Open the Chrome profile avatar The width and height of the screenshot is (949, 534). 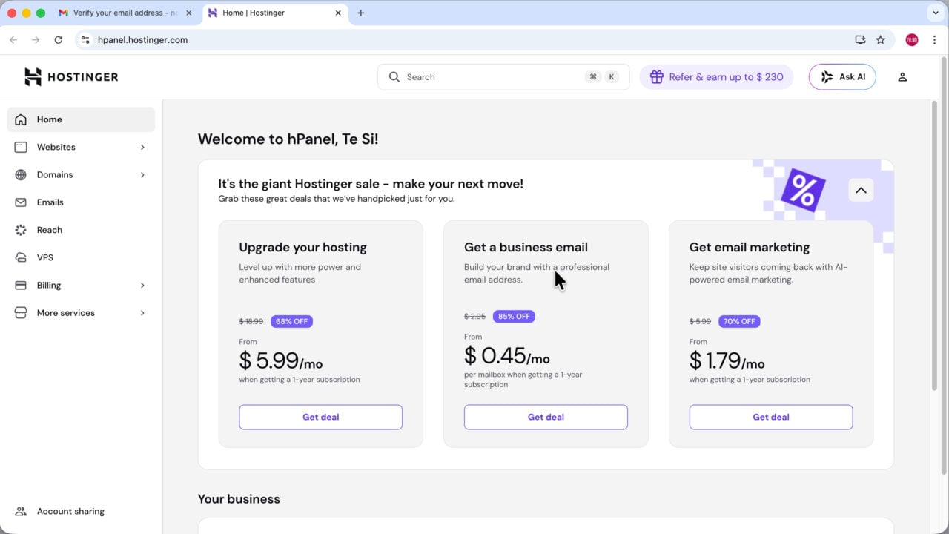coord(912,40)
